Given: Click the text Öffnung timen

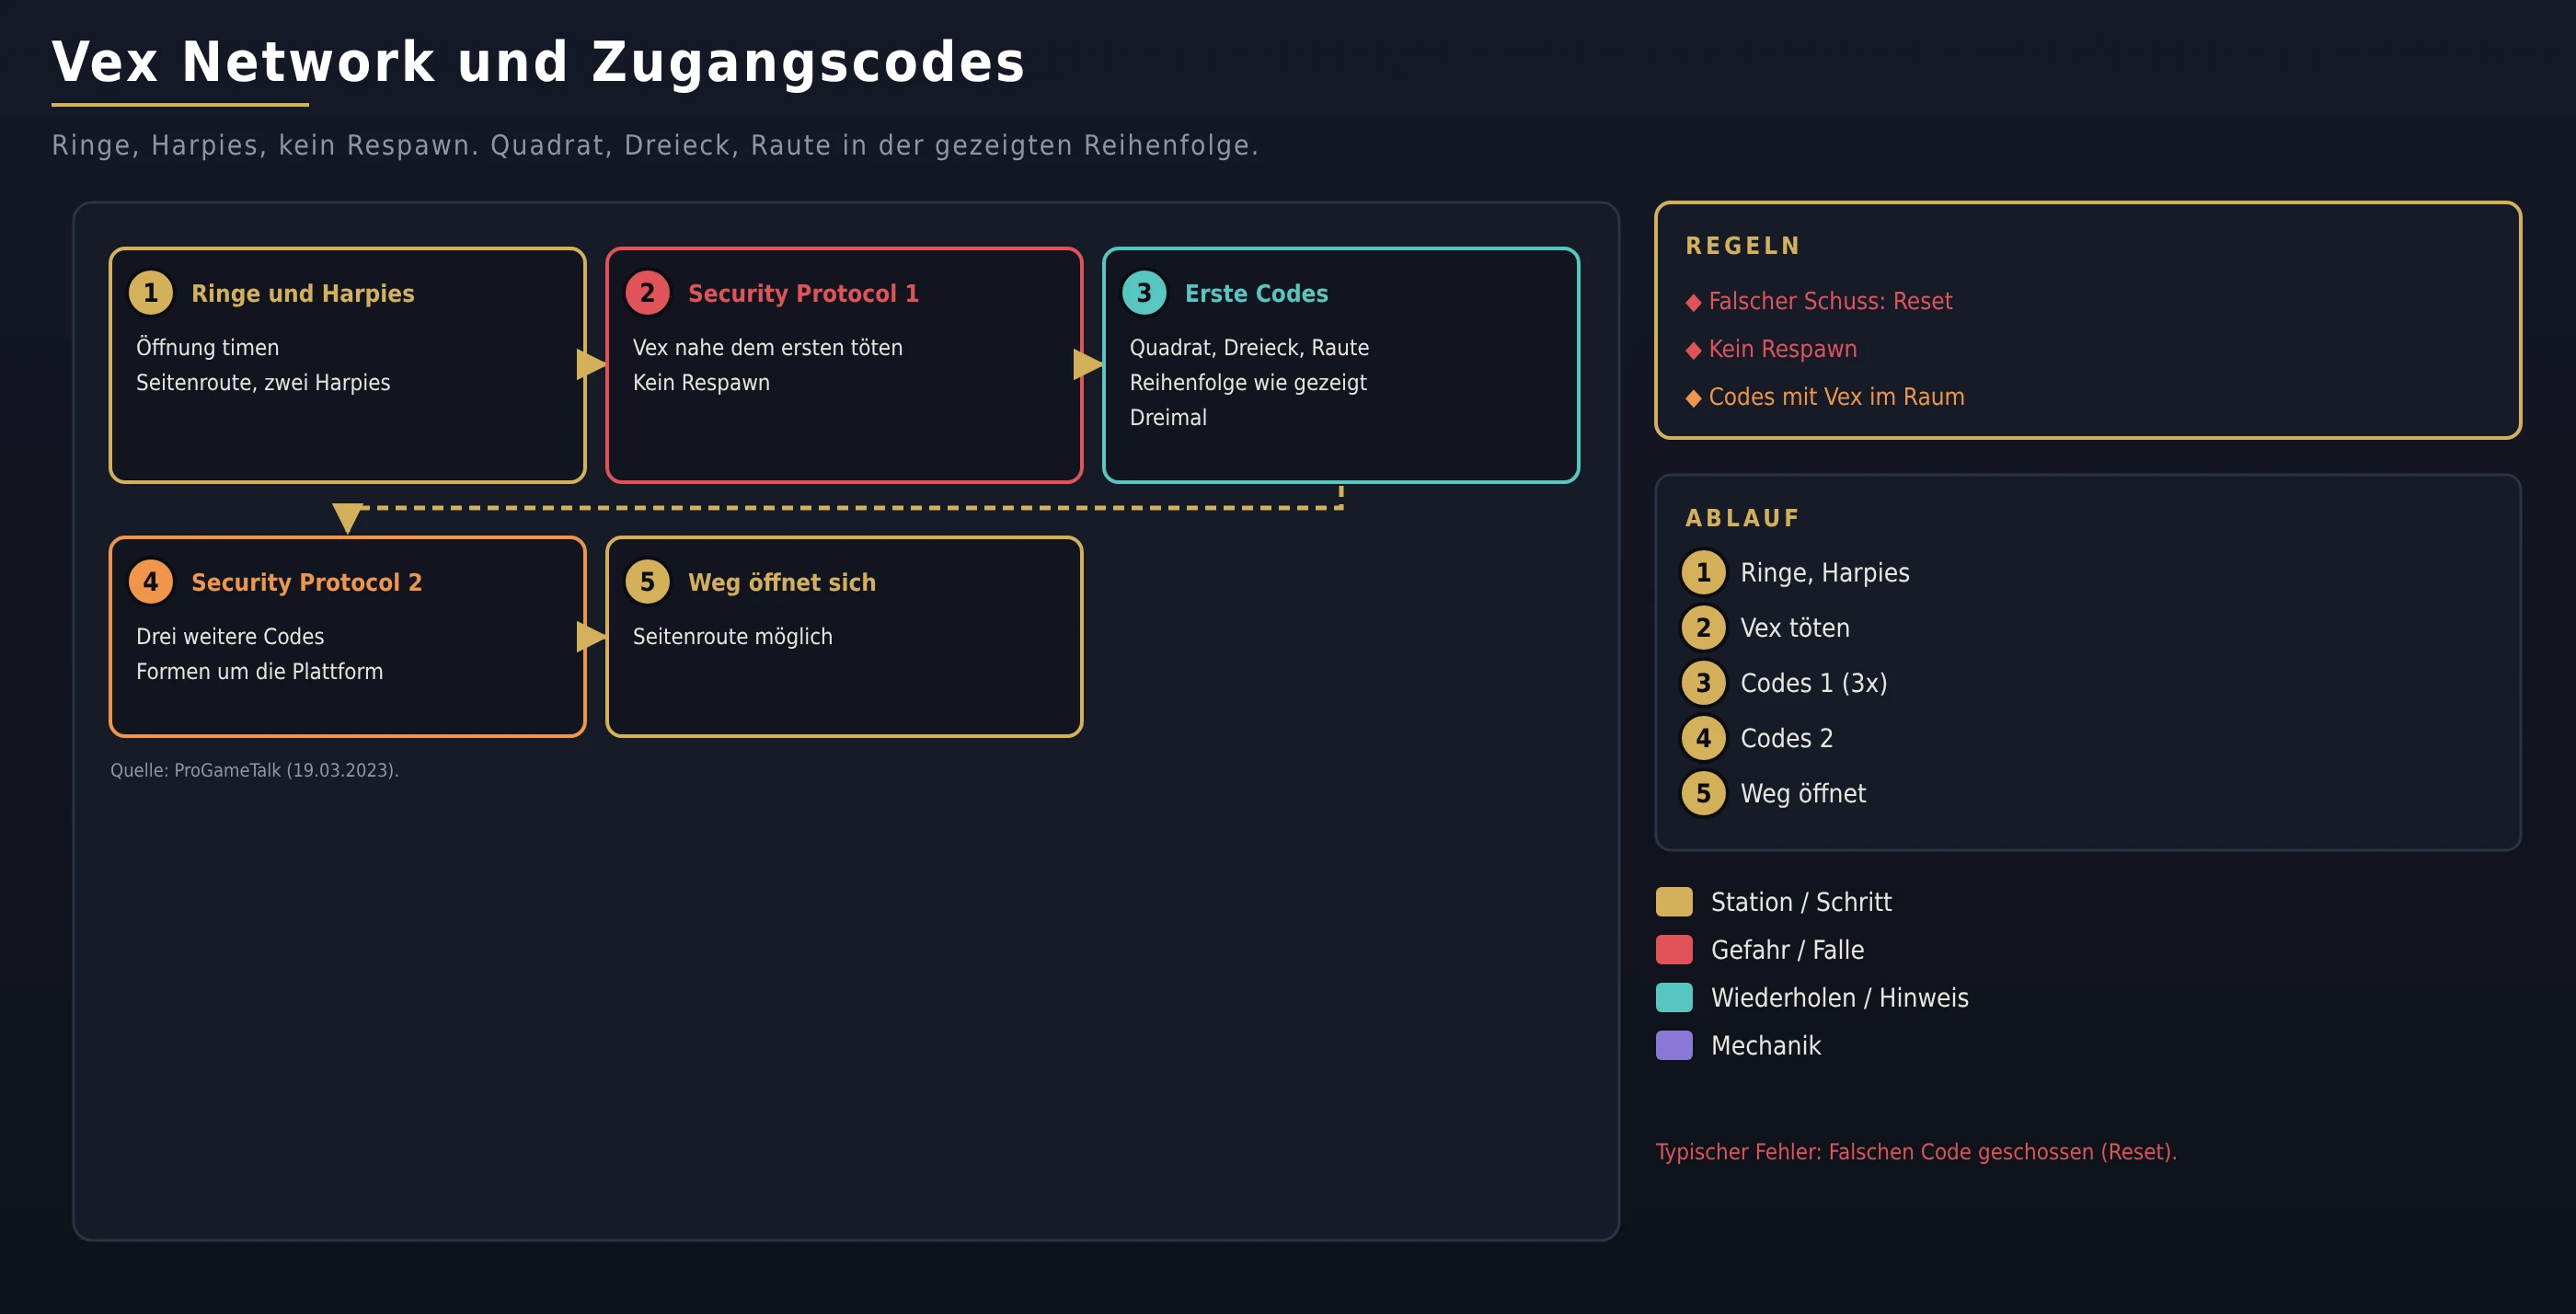Looking at the screenshot, I should 207,347.
